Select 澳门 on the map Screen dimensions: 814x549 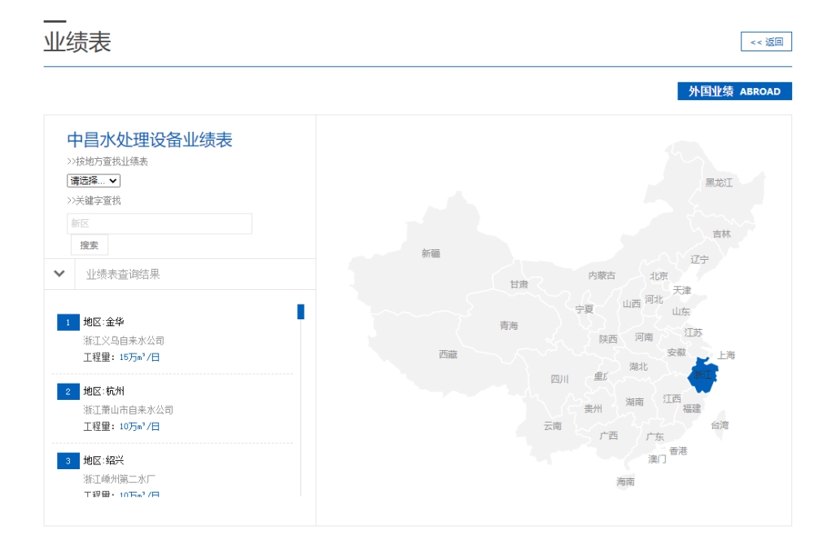(657, 459)
